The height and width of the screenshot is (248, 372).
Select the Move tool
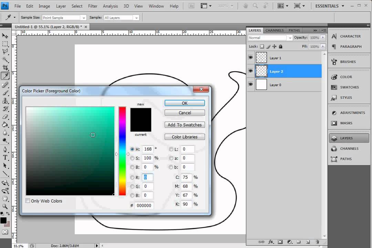pyautogui.click(x=5, y=36)
